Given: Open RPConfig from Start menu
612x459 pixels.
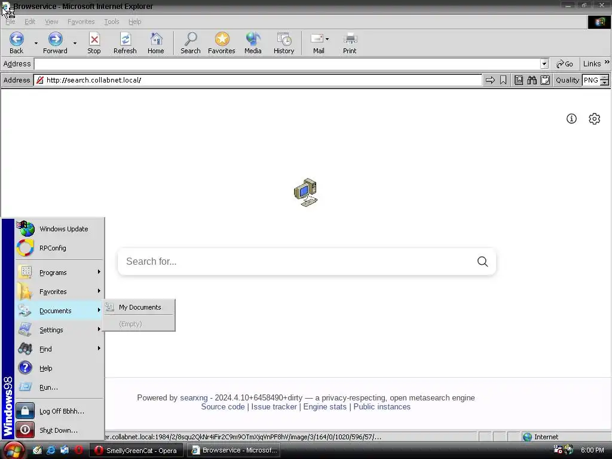Looking at the screenshot, I should tap(59, 248).
